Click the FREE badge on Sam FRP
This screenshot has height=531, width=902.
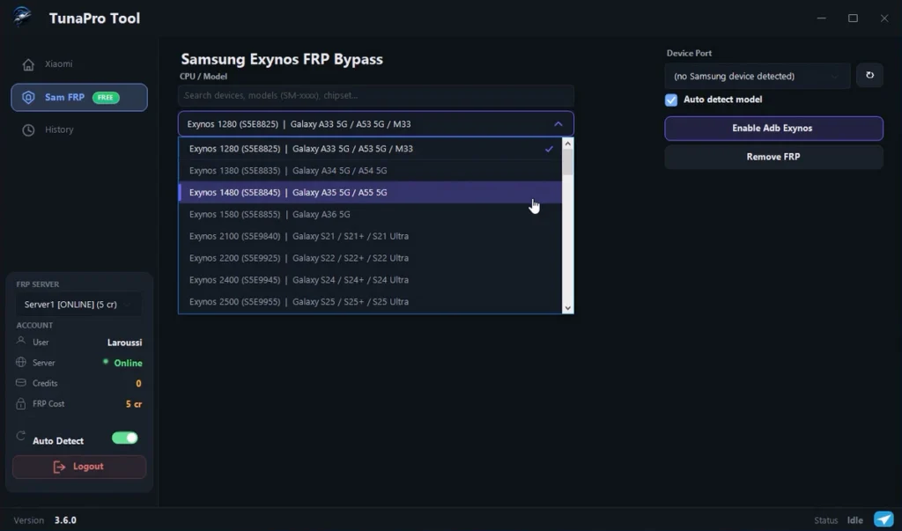[106, 97]
